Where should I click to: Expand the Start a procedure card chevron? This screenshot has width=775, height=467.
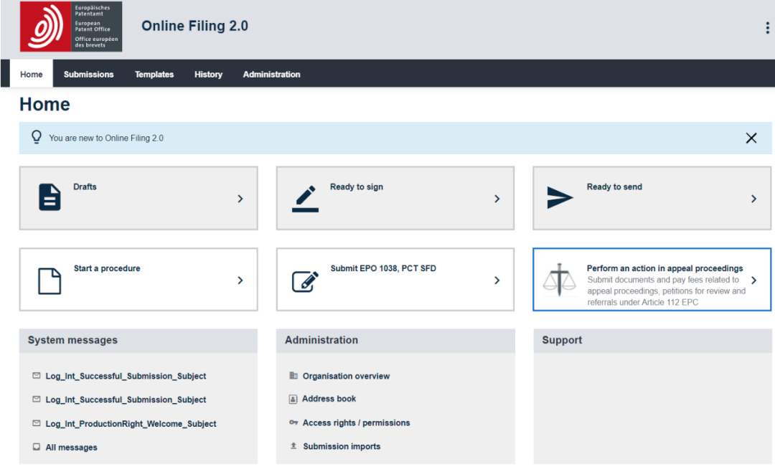click(x=240, y=280)
